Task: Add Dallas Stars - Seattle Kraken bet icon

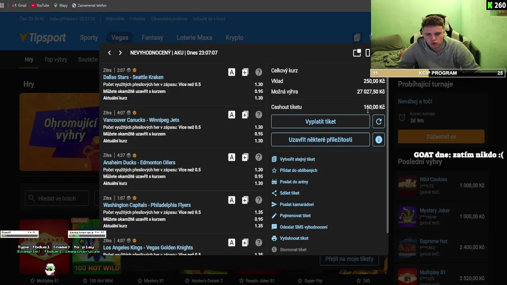Action: pyautogui.click(x=245, y=72)
